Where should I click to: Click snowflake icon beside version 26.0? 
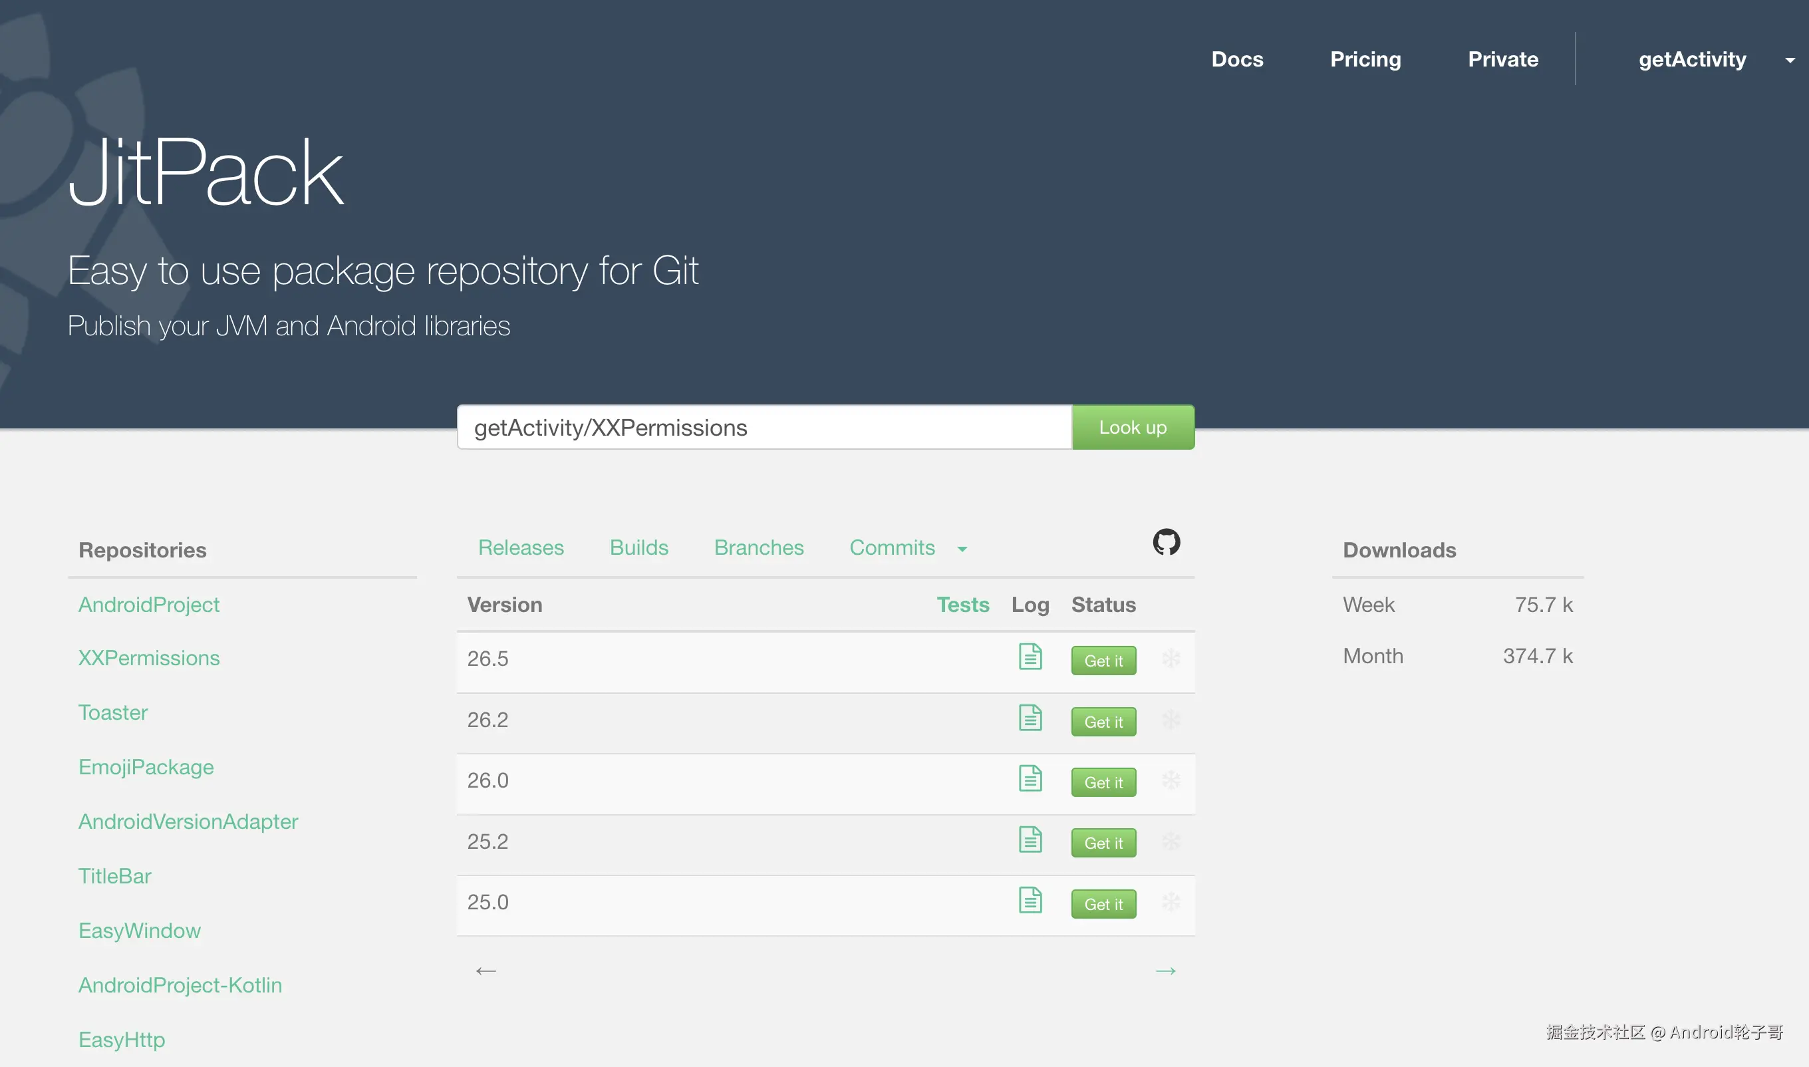coord(1171,780)
